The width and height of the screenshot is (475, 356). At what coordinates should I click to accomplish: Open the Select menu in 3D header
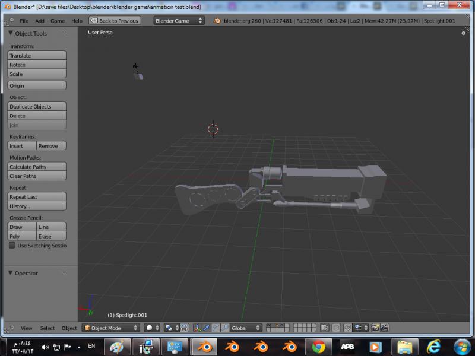(47, 328)
